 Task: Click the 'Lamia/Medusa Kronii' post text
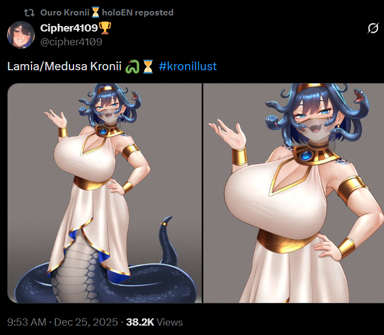65,66
